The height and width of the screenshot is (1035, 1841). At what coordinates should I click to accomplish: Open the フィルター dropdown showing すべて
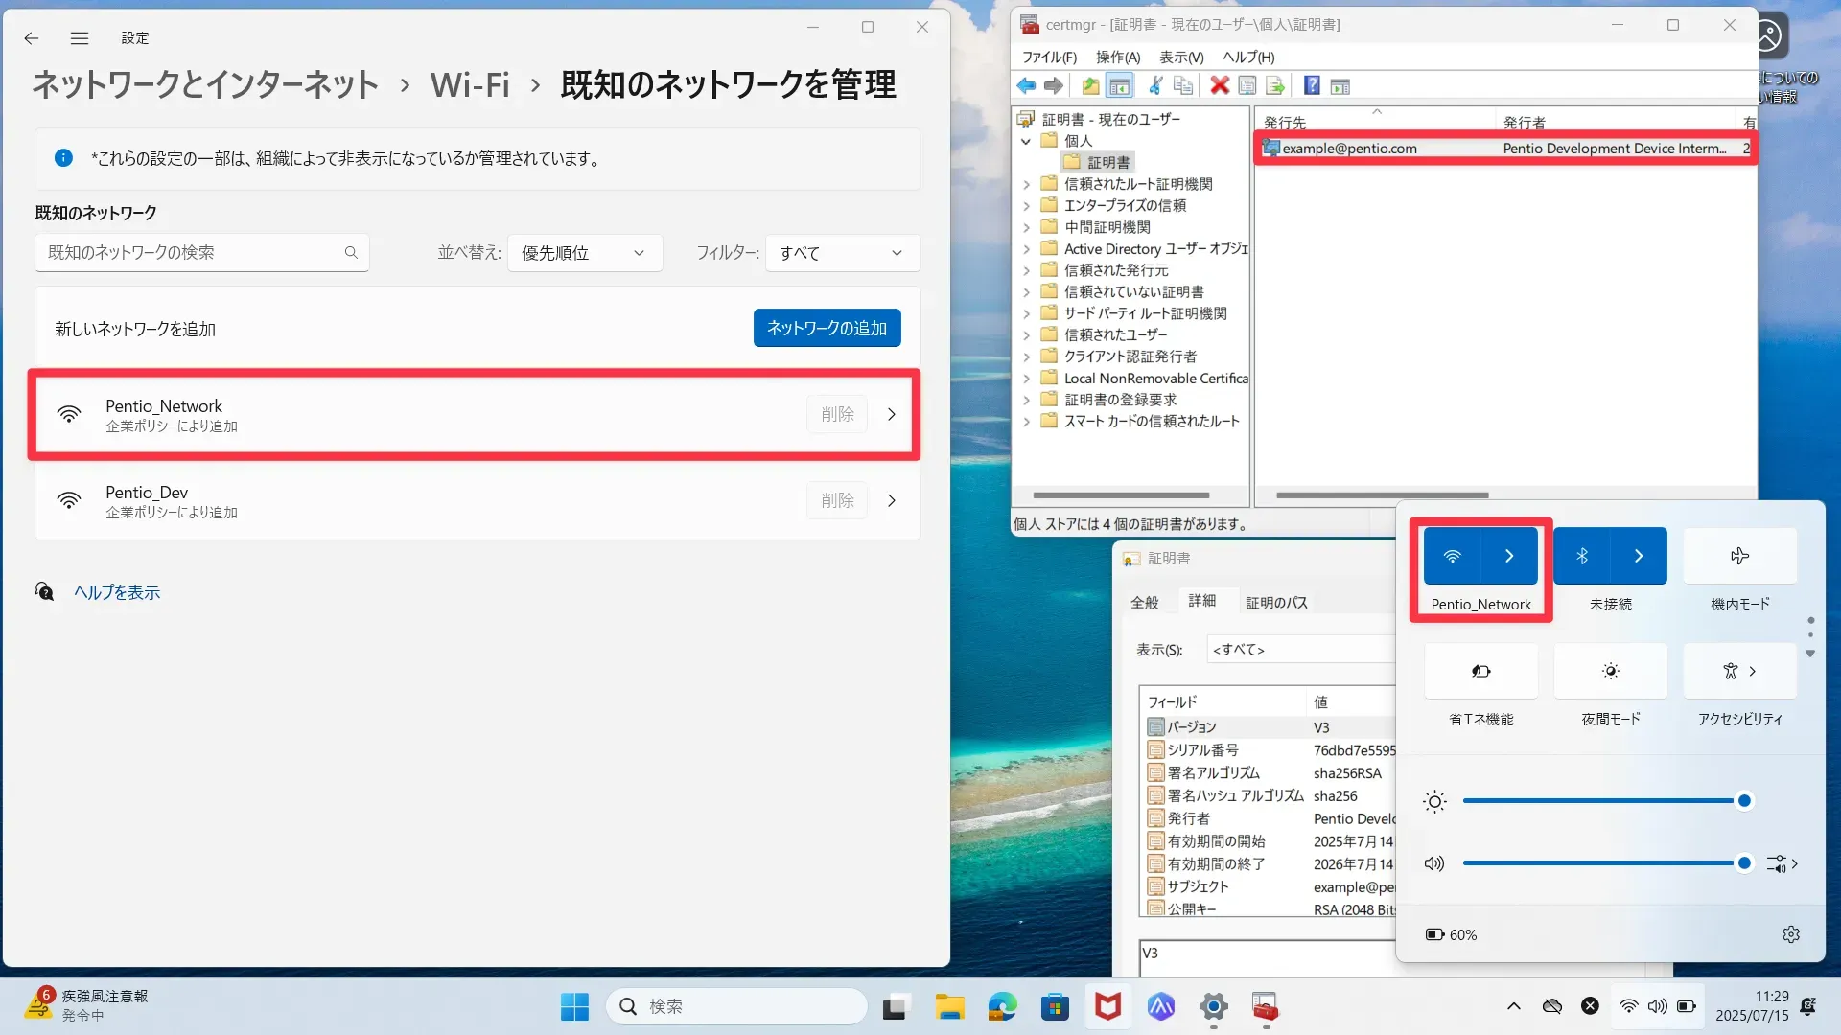(842, 253)
